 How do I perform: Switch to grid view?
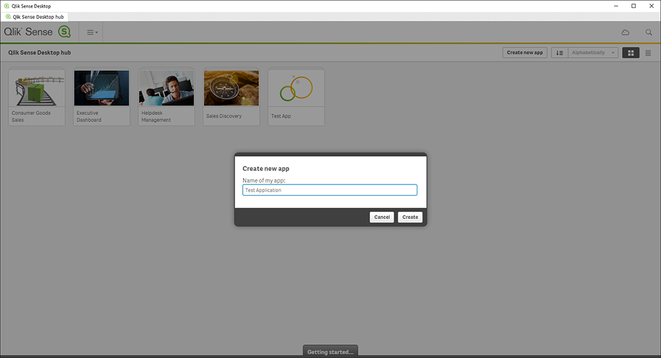click(x=630, y=53)
